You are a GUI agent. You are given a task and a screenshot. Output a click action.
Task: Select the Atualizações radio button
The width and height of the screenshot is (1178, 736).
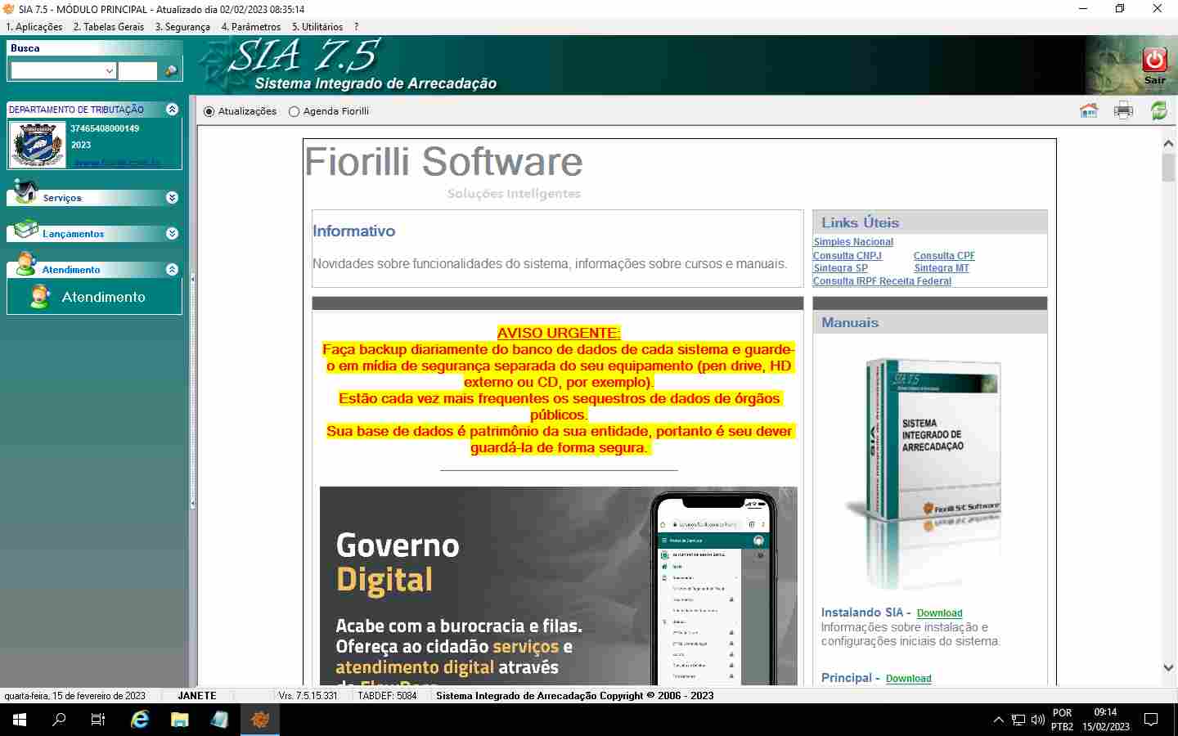(x=209, y=111)
